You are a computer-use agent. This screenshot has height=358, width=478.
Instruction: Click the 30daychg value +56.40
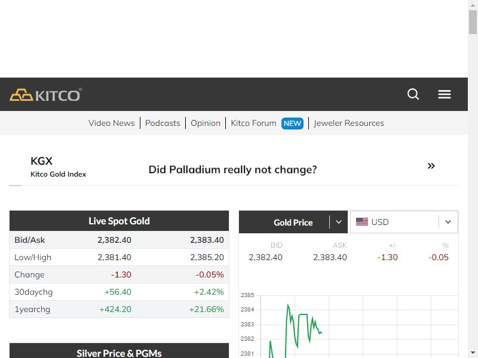pos(118,292)
